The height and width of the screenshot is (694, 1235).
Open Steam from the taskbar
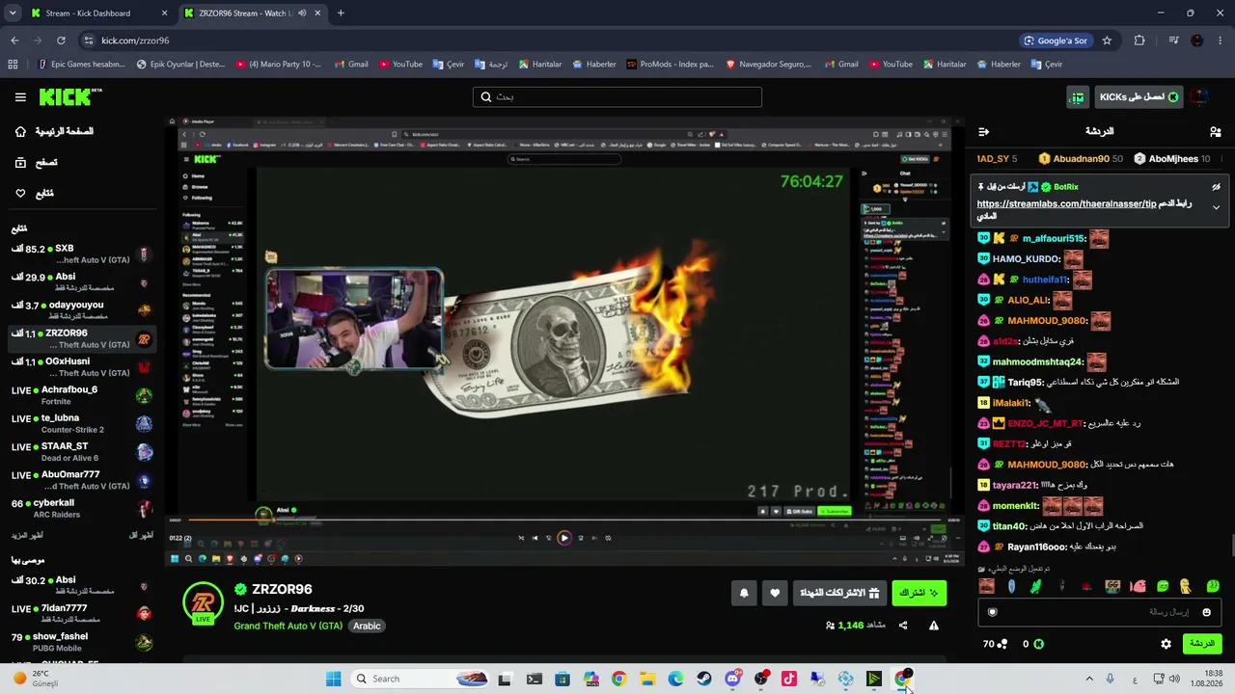704,679
